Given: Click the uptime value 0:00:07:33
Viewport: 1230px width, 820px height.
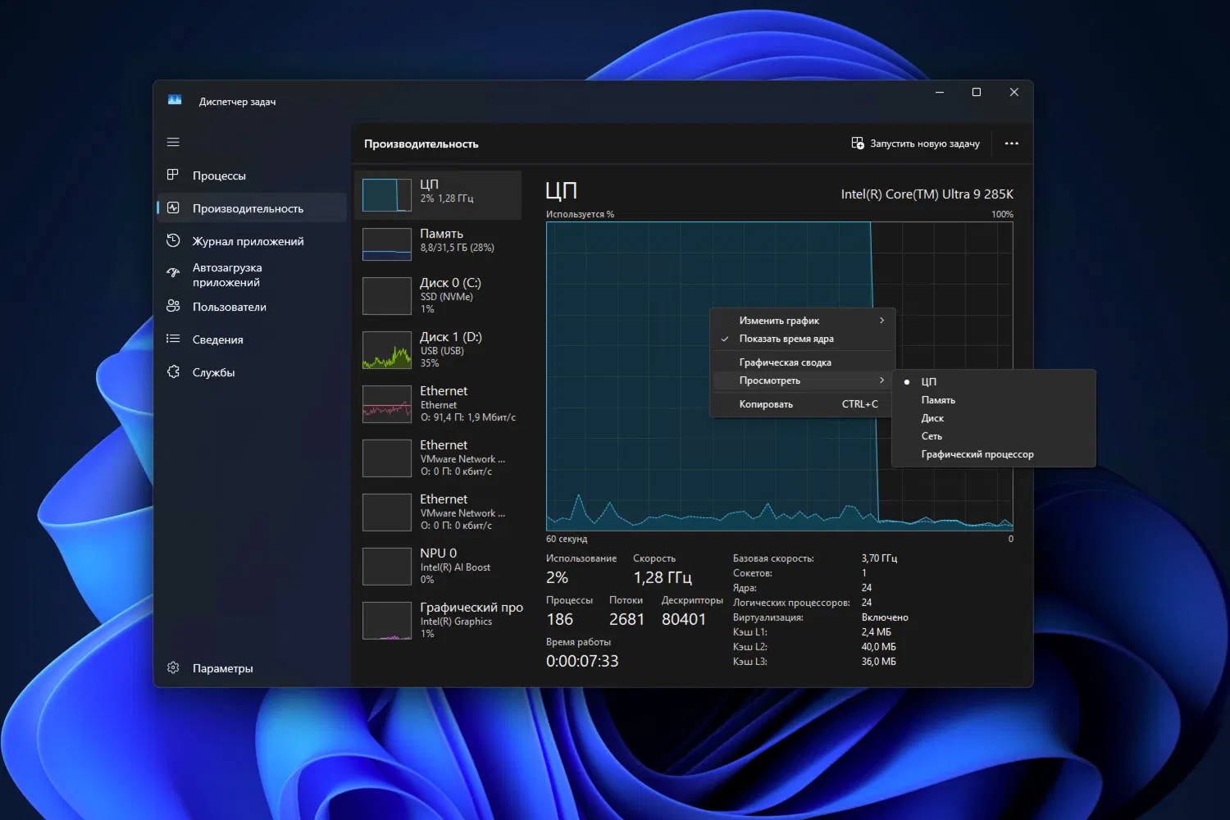Looking at the screenshot, I should click(582, 661).
